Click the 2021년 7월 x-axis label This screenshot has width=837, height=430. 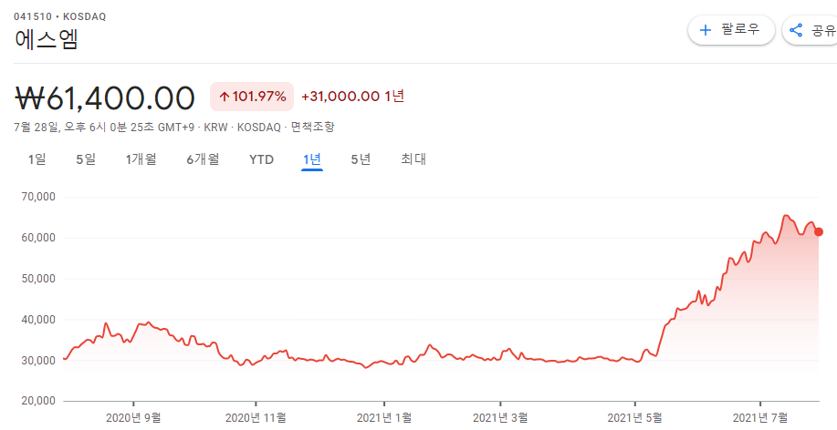(x=760, y=418)
